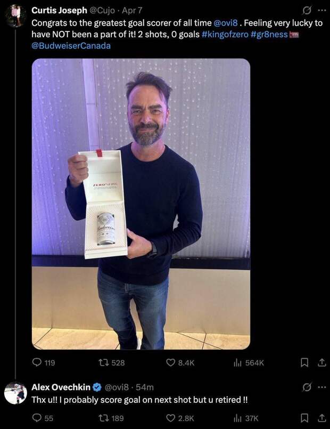Screen dimensions: 330x429
Task: Open Alex Ovechkin's profile avatar
Action: 15,393
